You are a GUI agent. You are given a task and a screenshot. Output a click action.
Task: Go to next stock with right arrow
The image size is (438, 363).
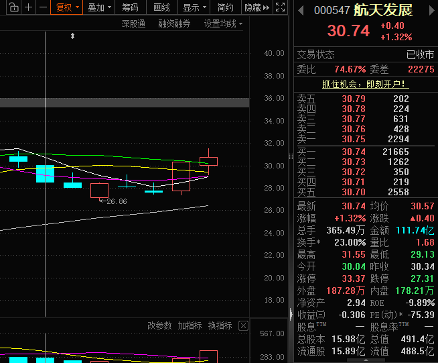click(431, 11)
